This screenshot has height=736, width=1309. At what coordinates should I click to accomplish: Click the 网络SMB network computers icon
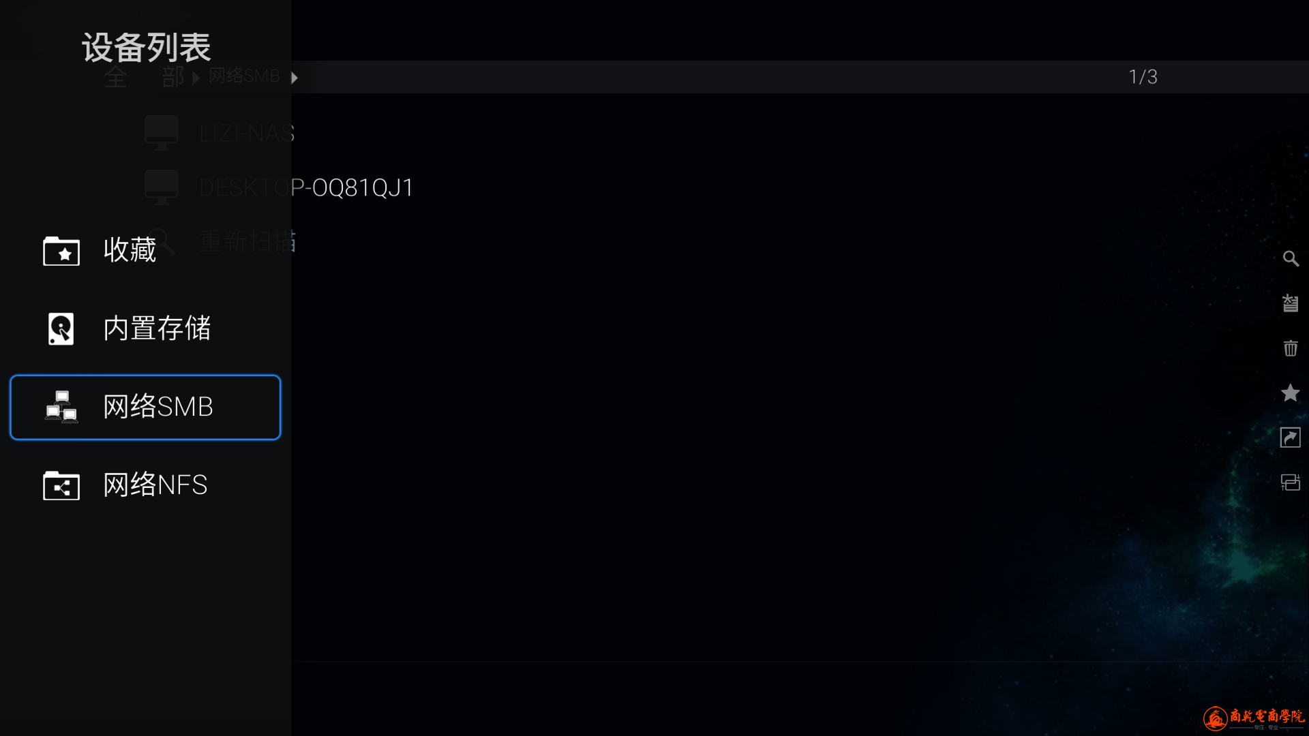[61, 407]
